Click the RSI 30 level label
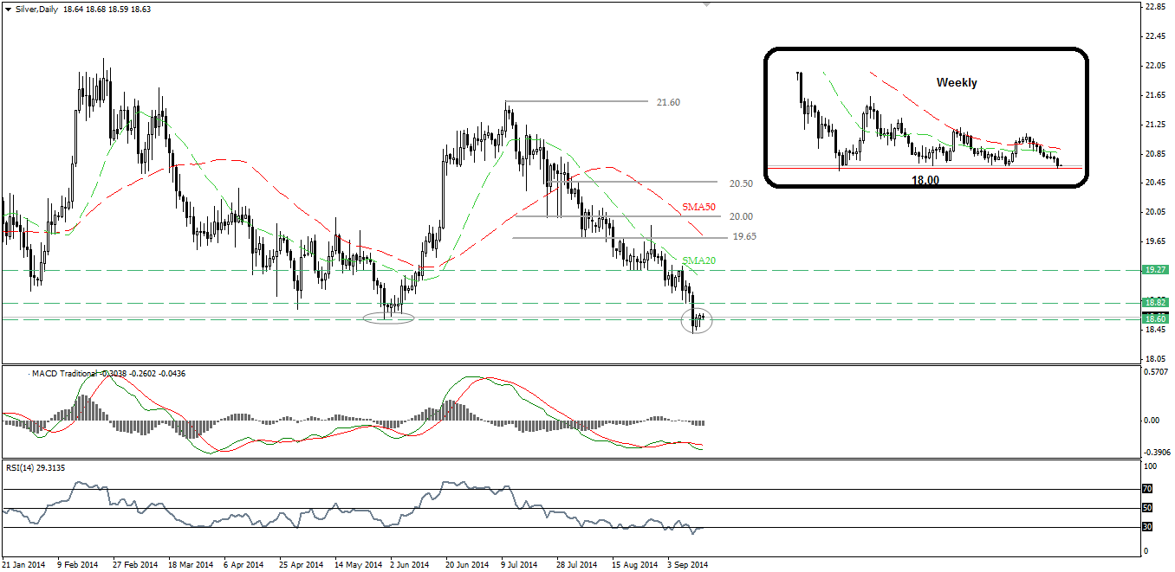This screenshot has width=1175, height=572. 1148,527
